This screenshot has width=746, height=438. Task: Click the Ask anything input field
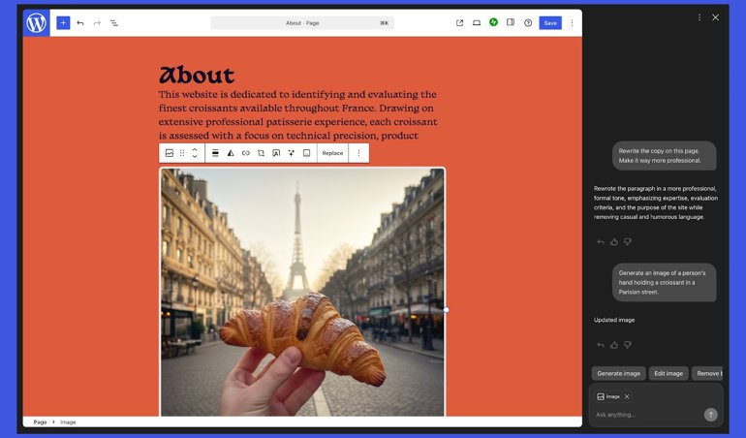(x=644, y=415)
